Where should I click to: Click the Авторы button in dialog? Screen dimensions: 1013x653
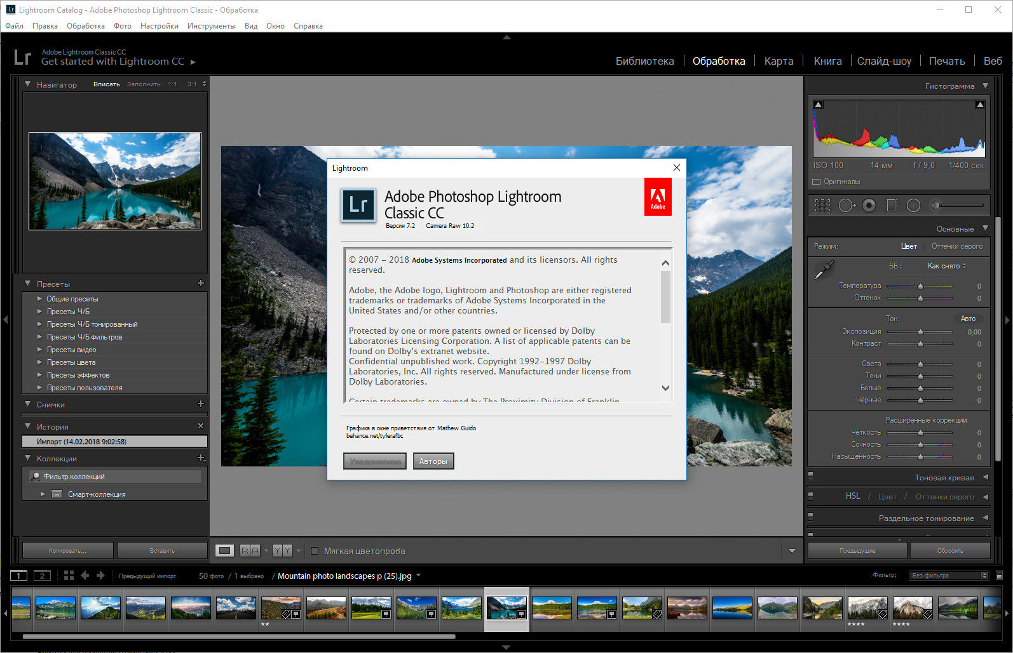coord(433,461)
